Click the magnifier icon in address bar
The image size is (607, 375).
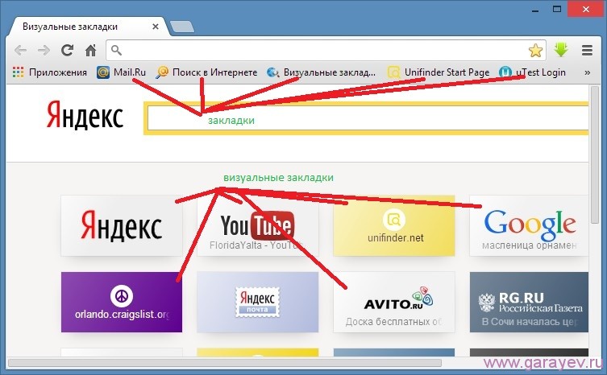pos(116,50)
